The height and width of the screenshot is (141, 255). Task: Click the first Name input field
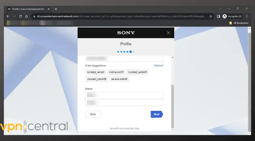coord(124,95)
